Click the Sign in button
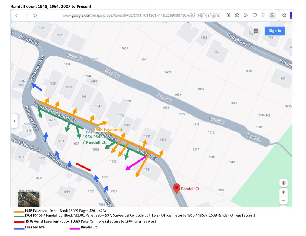 [x=275, y=31]
